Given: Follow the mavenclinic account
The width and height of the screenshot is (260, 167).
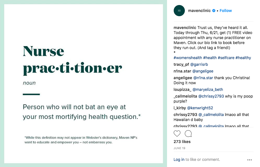Looking at the screenshot, I should pyautogui.click(x=226, y=11).
